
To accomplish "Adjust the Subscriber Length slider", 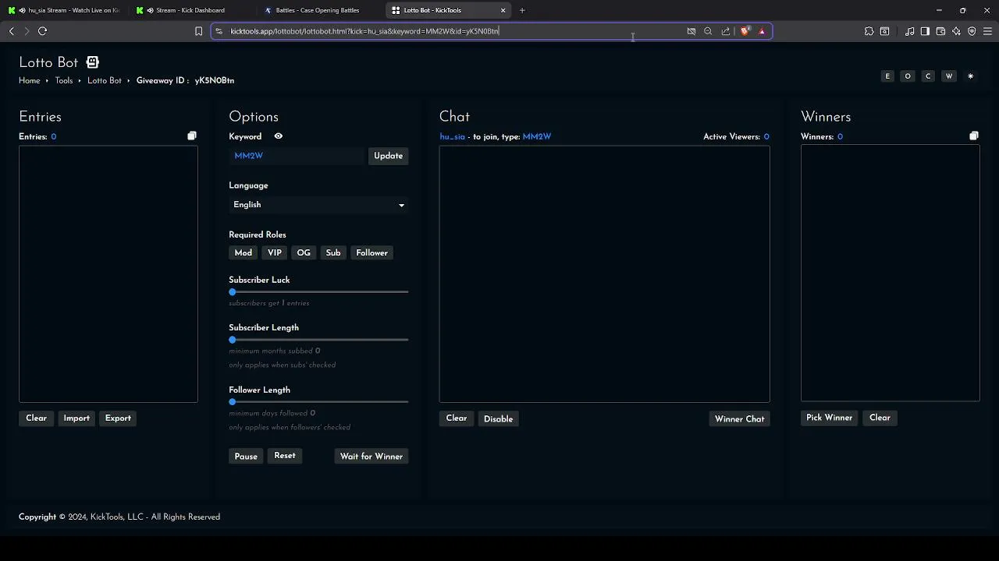I will click(x=318, y=340).
